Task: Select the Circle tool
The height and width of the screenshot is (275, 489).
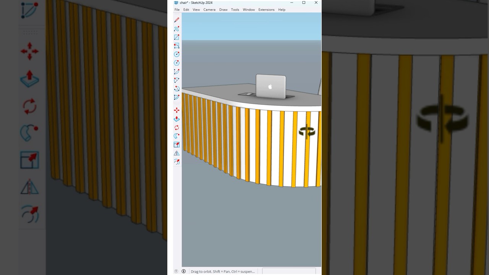Action: pos(176,54)
